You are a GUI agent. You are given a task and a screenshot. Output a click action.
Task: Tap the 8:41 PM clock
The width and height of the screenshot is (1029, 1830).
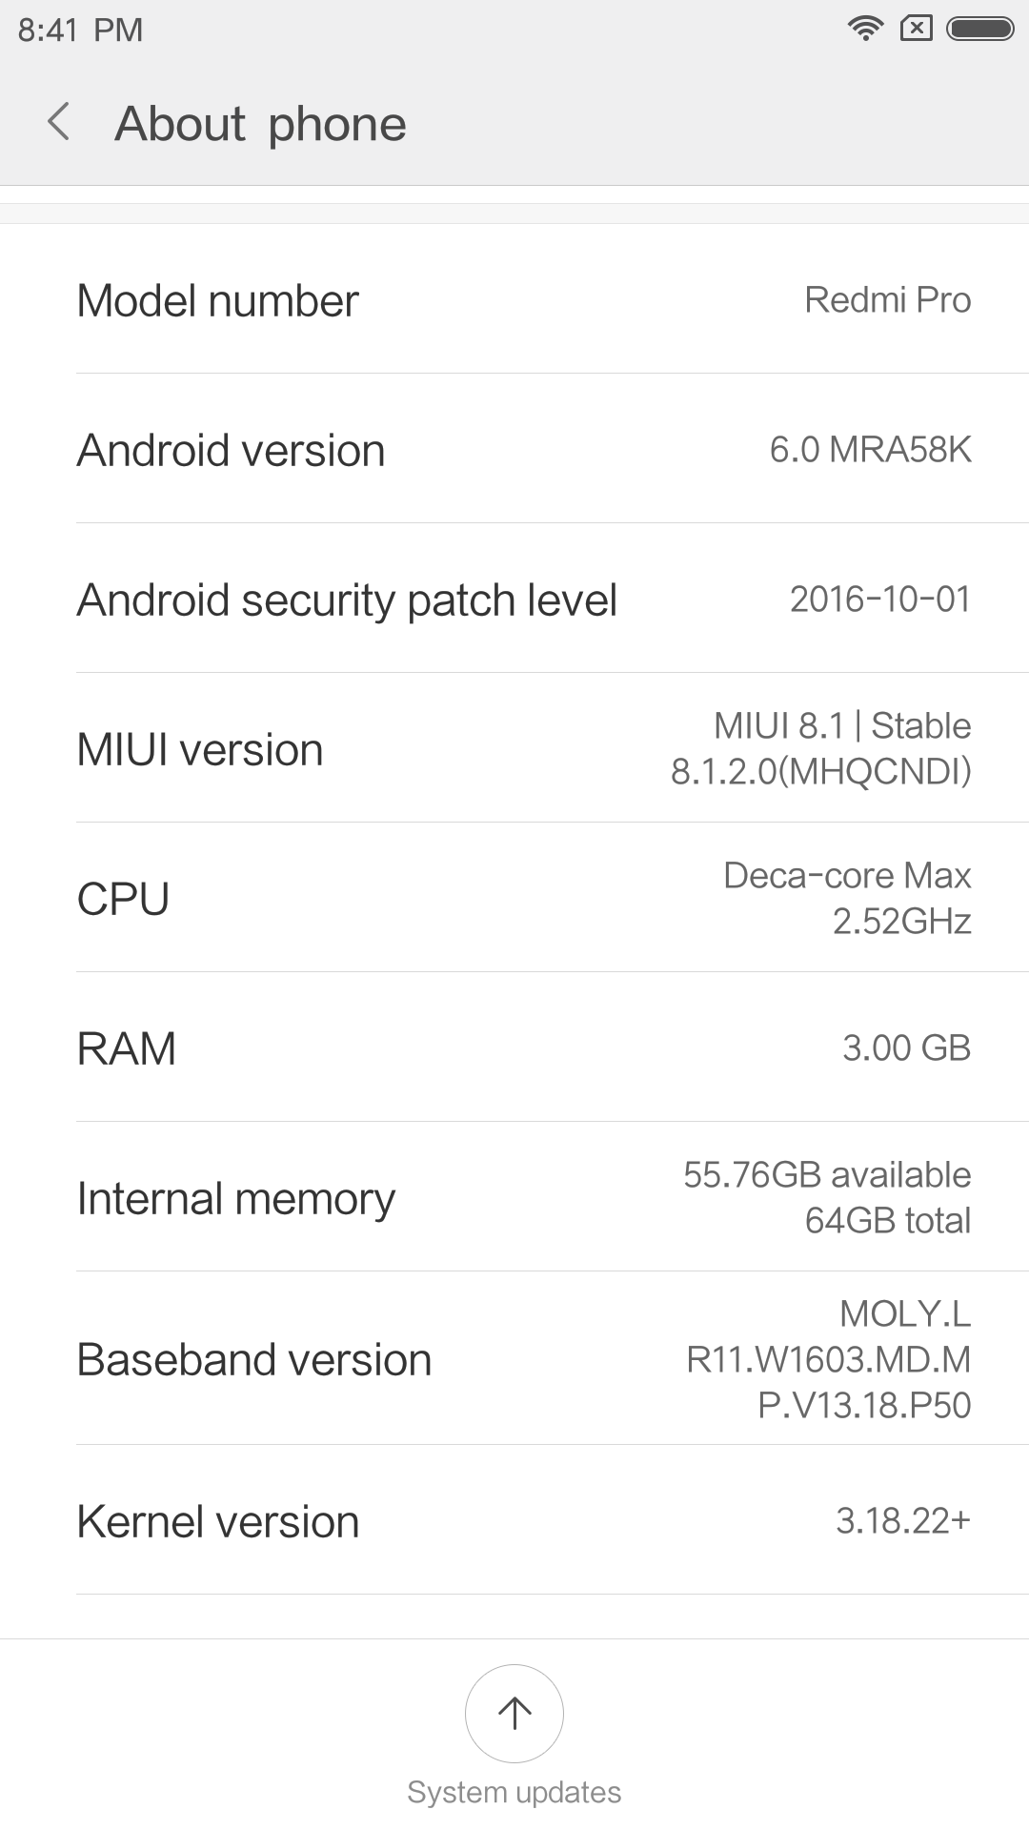(80, 30)
